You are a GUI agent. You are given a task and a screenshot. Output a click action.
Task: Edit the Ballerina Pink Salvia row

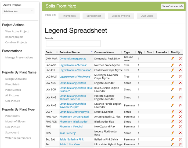(172, 139)
